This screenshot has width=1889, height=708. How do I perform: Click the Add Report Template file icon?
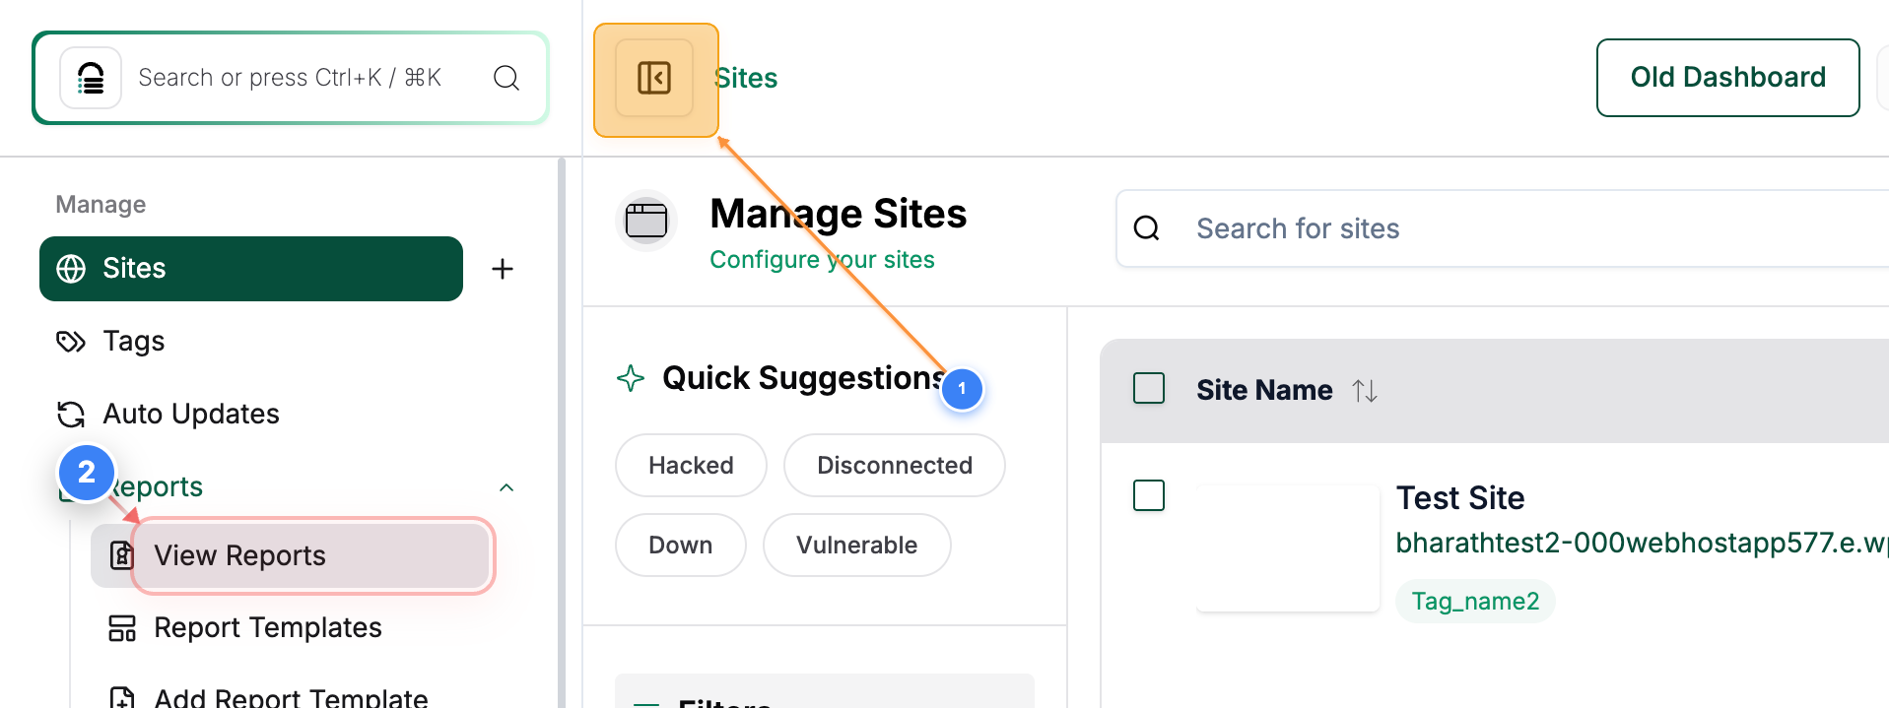point(120,697)
